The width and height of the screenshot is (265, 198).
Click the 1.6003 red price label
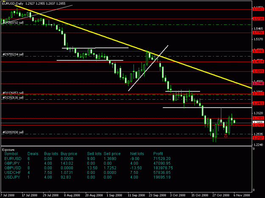(x=258, y=9)
